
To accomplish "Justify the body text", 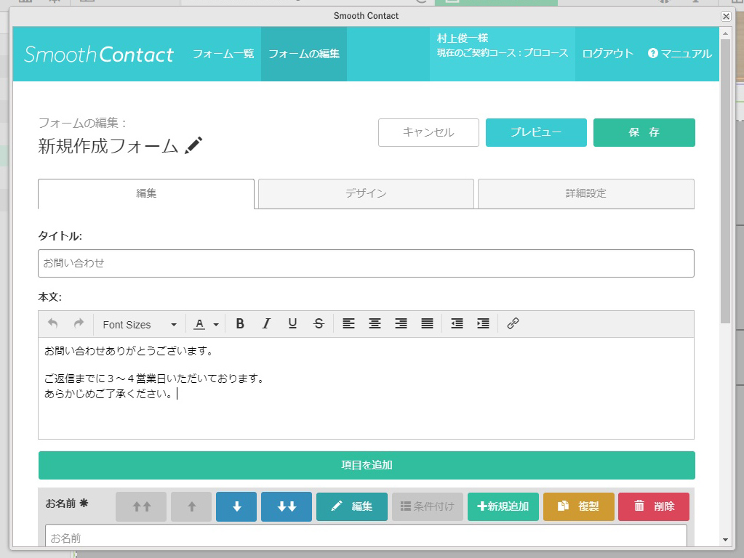I will tap(427, 323).
